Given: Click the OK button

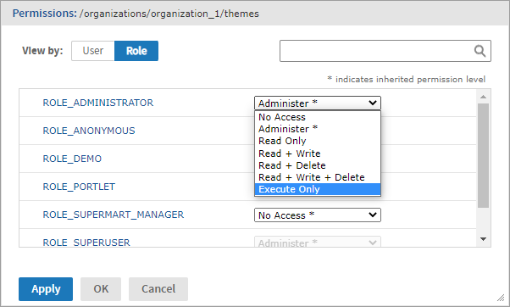Looking at the screenshot, I should pos(101,289).
